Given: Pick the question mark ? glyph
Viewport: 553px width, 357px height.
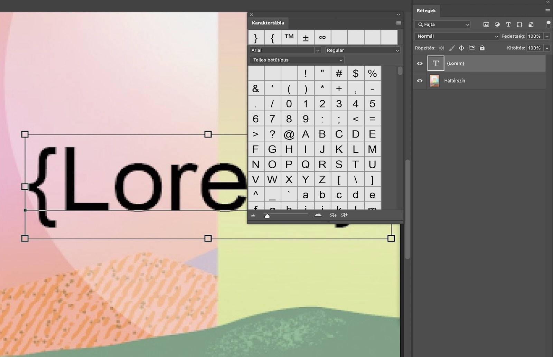Looking at the screenshot, I should point(272,134).
